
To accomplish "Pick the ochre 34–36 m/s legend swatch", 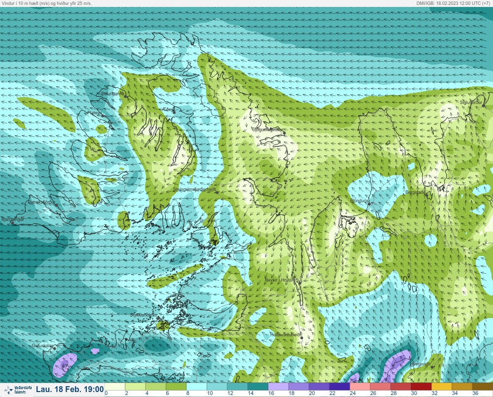I will click(x=462, y=386).
